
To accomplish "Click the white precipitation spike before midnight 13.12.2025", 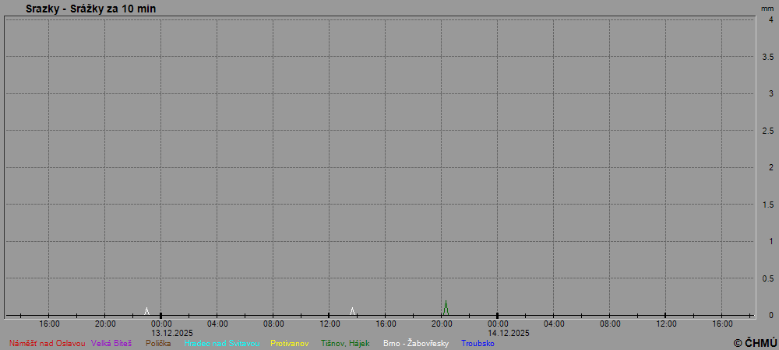I will 146,311.
